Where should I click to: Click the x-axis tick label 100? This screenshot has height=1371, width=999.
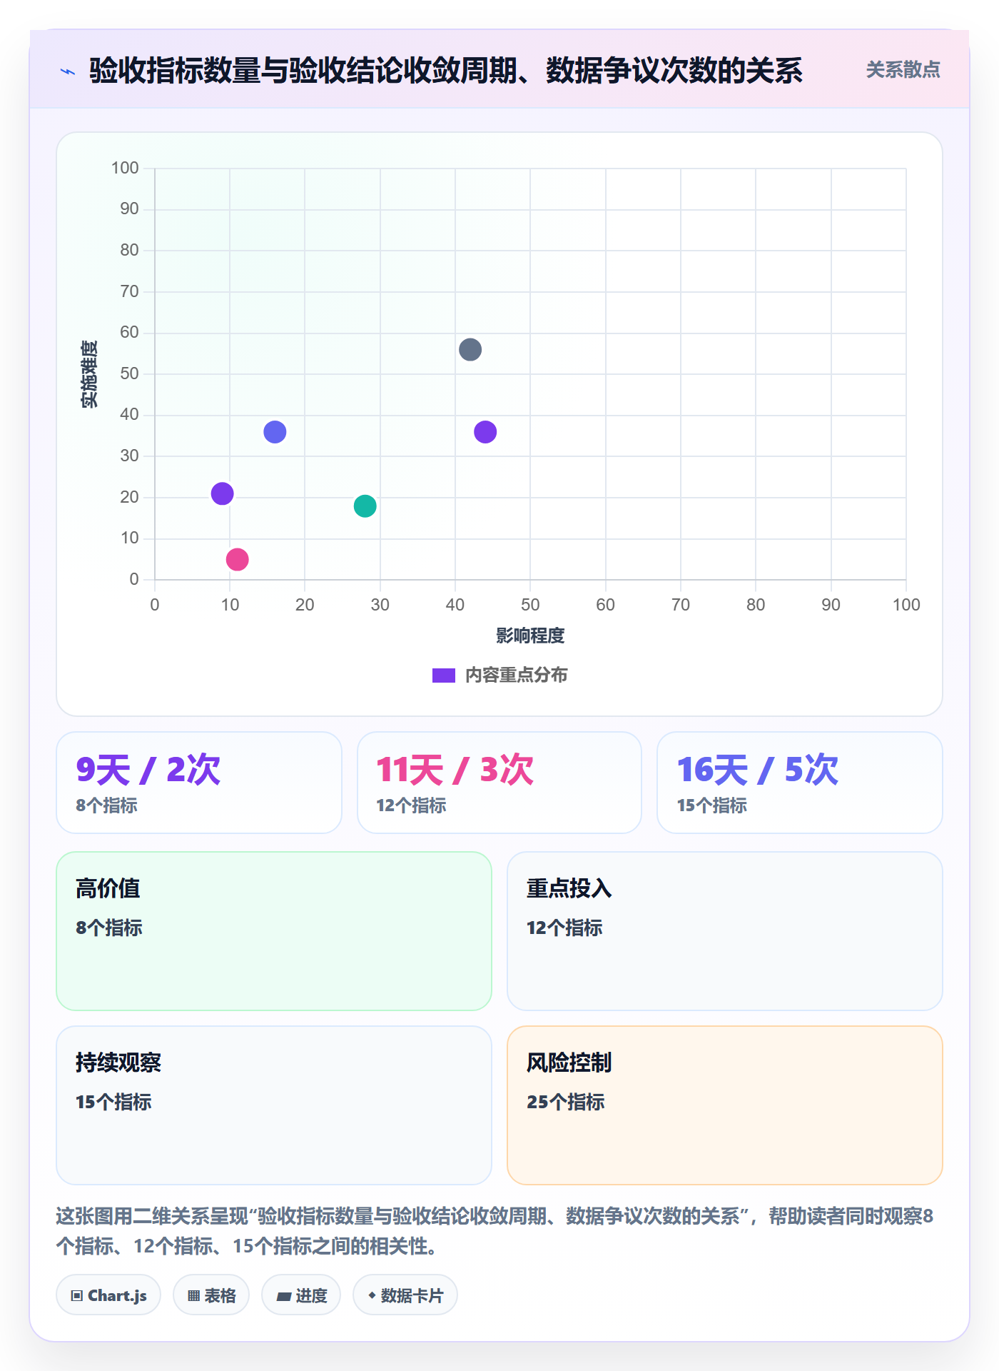[906, 605]
